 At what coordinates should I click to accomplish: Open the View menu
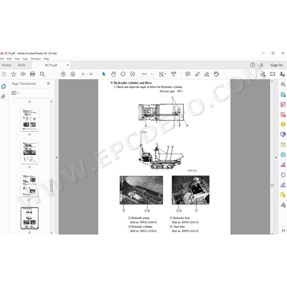[x=17, y=59]
